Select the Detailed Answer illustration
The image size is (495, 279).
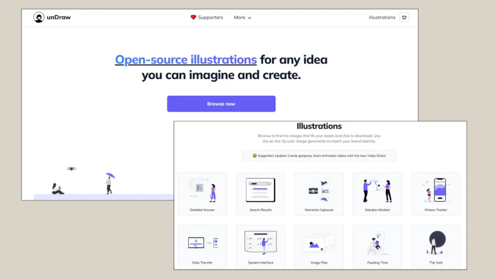click(x=203, y=194)
